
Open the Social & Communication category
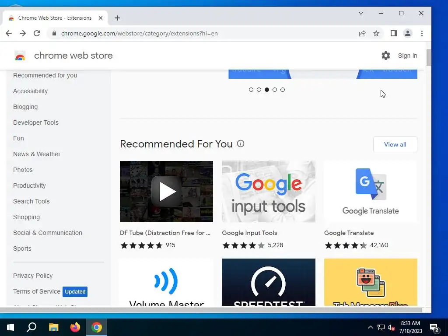(x=47, y=233)
